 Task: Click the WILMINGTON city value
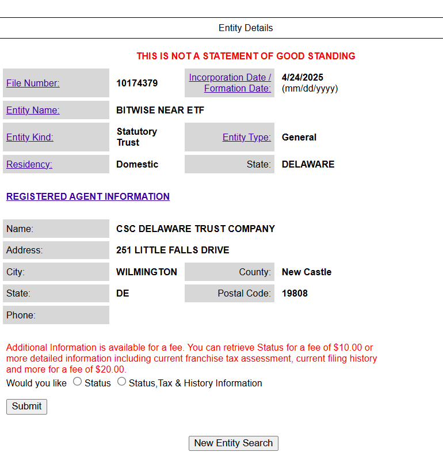[x=147, y=272]
